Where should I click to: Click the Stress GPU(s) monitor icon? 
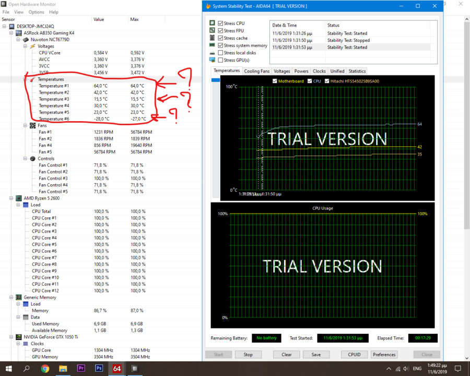212,60
